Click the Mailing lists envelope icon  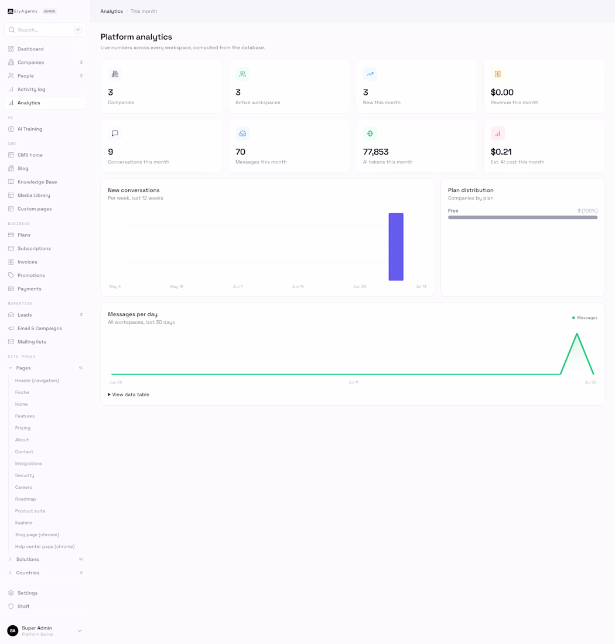click(x=11, y=342)
